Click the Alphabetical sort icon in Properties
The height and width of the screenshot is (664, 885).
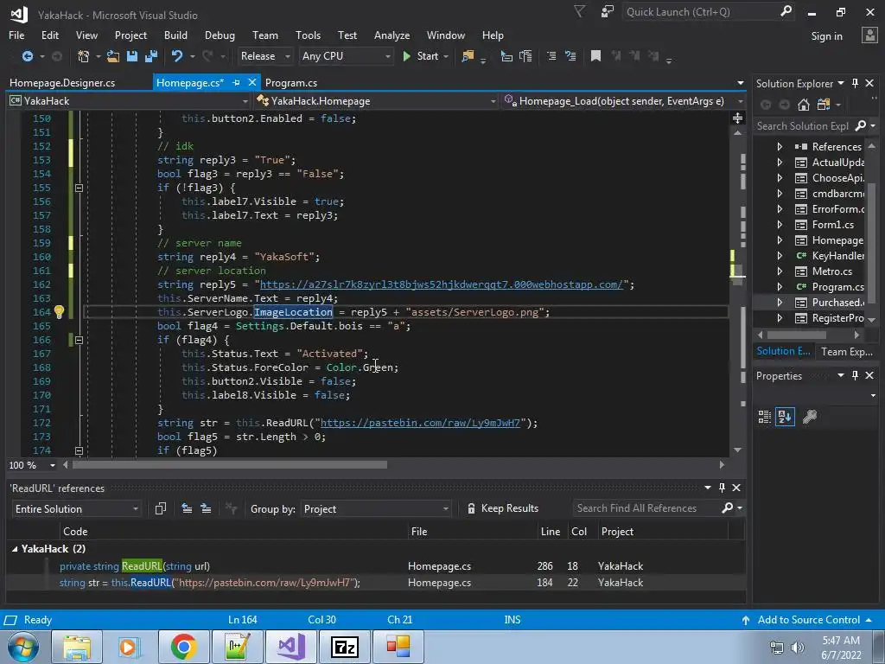[x=785, y=417]
